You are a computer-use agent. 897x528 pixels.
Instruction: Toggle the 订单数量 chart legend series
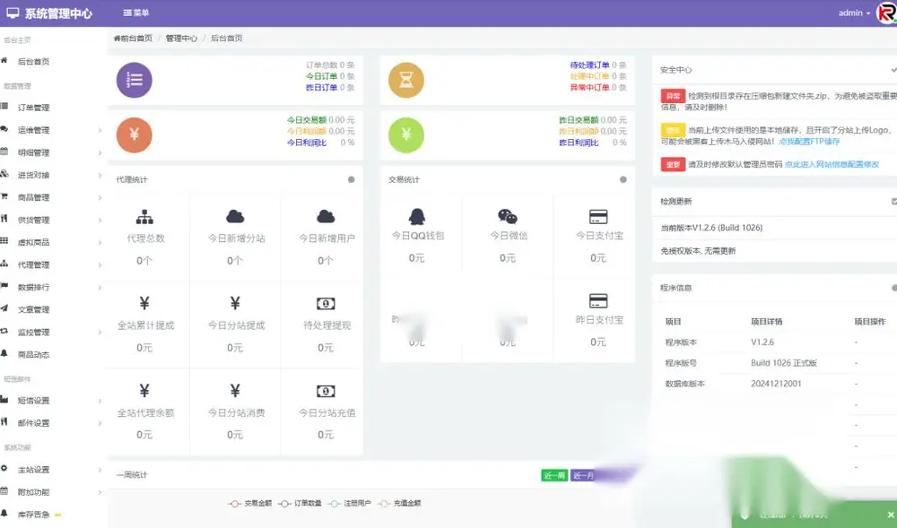300,504
